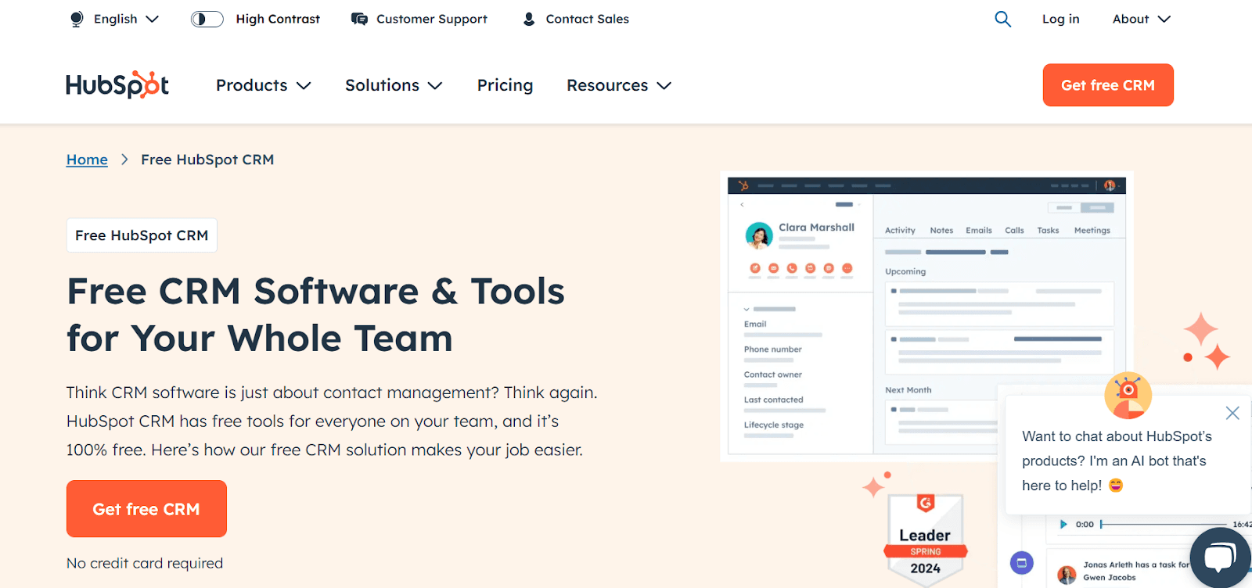Select the Tasks tab in CRM preview
The width and height of the screenshot is (1252, 588).
1048,231
